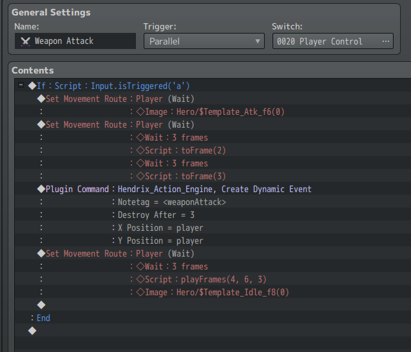The width and height of the screenshot is (411, 352).
Task: Click the Trigger dropdown arrow
Action: [258, 41]
